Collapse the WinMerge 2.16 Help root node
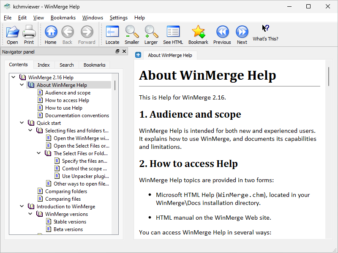Screen dimensions: 338x253 [14, 78]
